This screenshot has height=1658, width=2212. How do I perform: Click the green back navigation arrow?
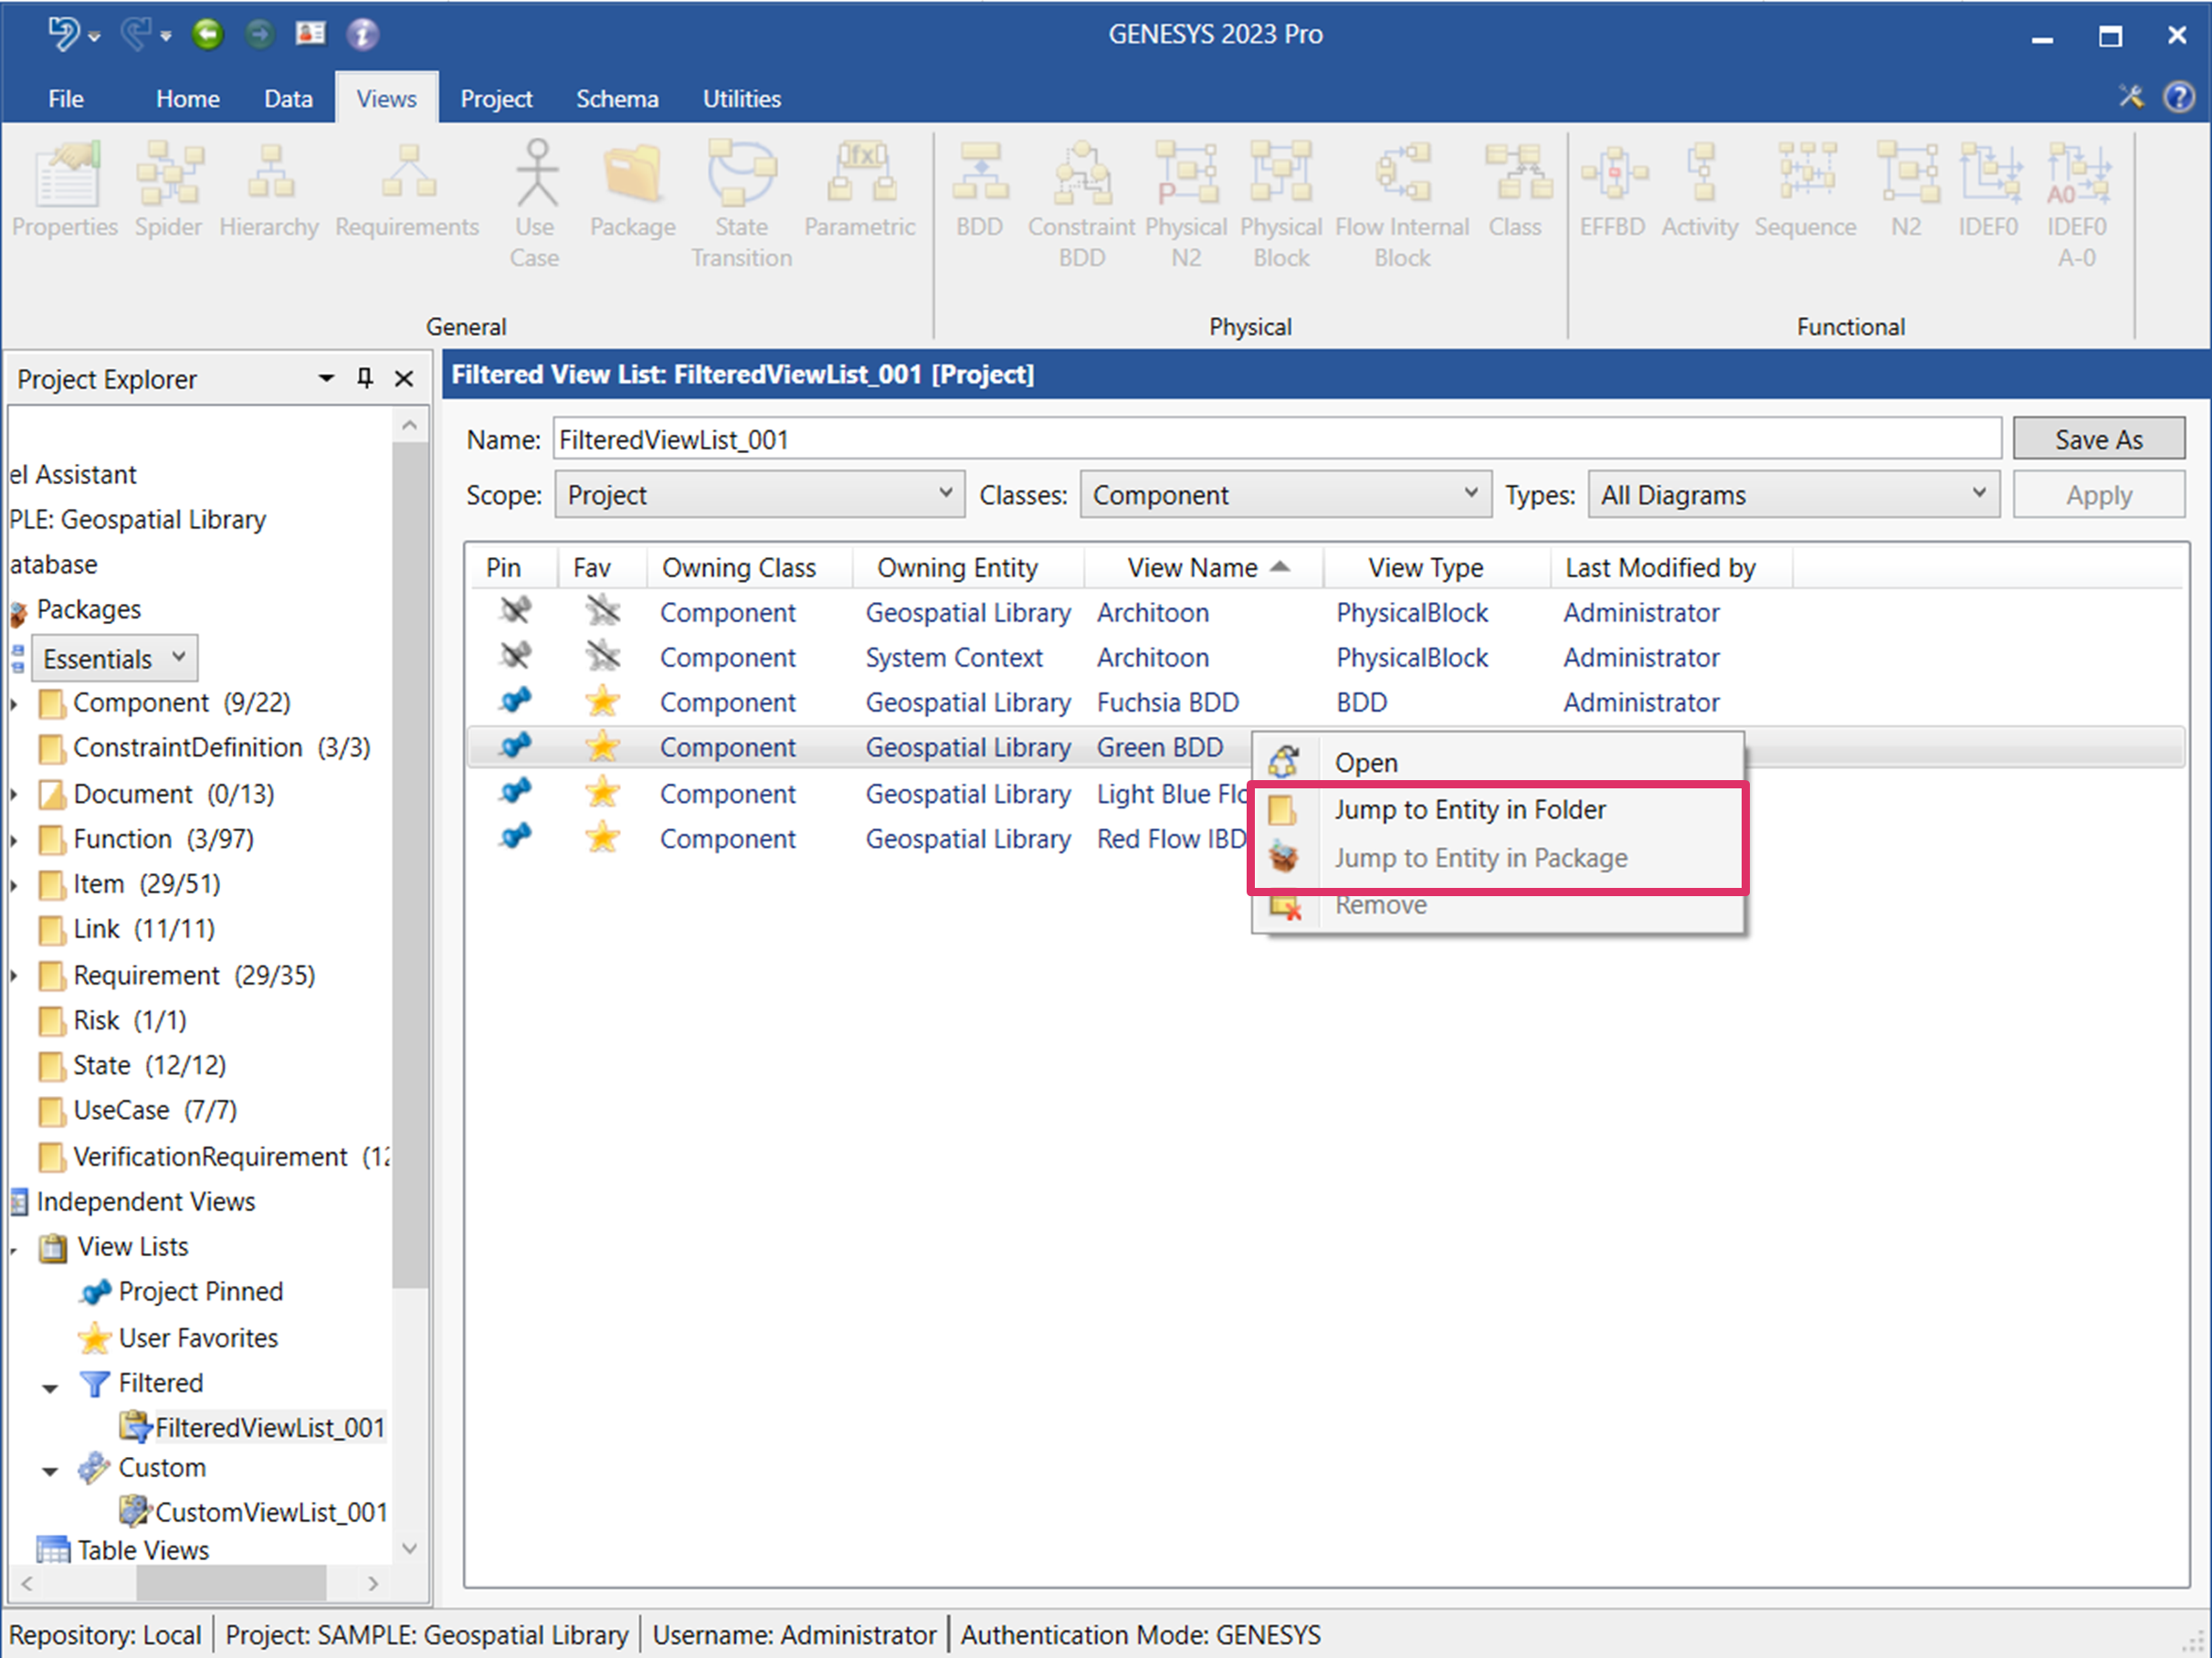coord(207,34)
